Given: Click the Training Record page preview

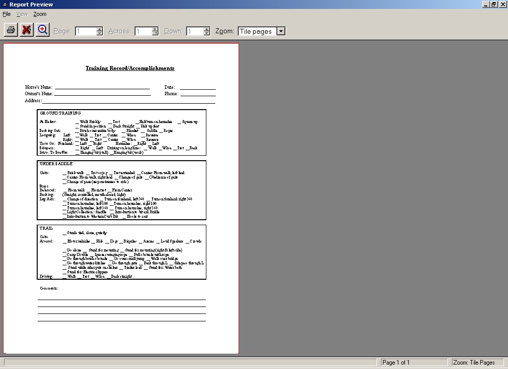Looking at the screenshot, I should coord(121,198).
